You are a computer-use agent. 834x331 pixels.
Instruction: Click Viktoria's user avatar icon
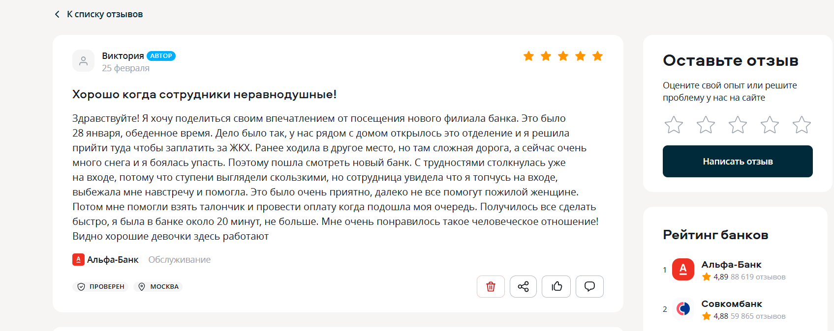pyautogui.click(x=83, y=61)
